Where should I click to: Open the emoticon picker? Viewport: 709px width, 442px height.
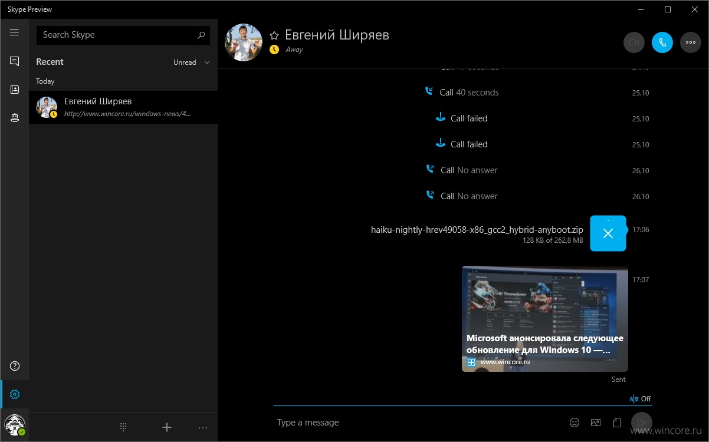pos(575,423)
